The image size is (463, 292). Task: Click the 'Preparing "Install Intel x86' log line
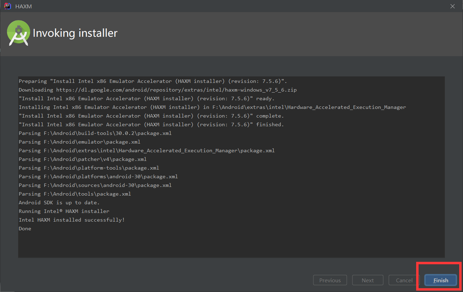(x=153, y=81)
